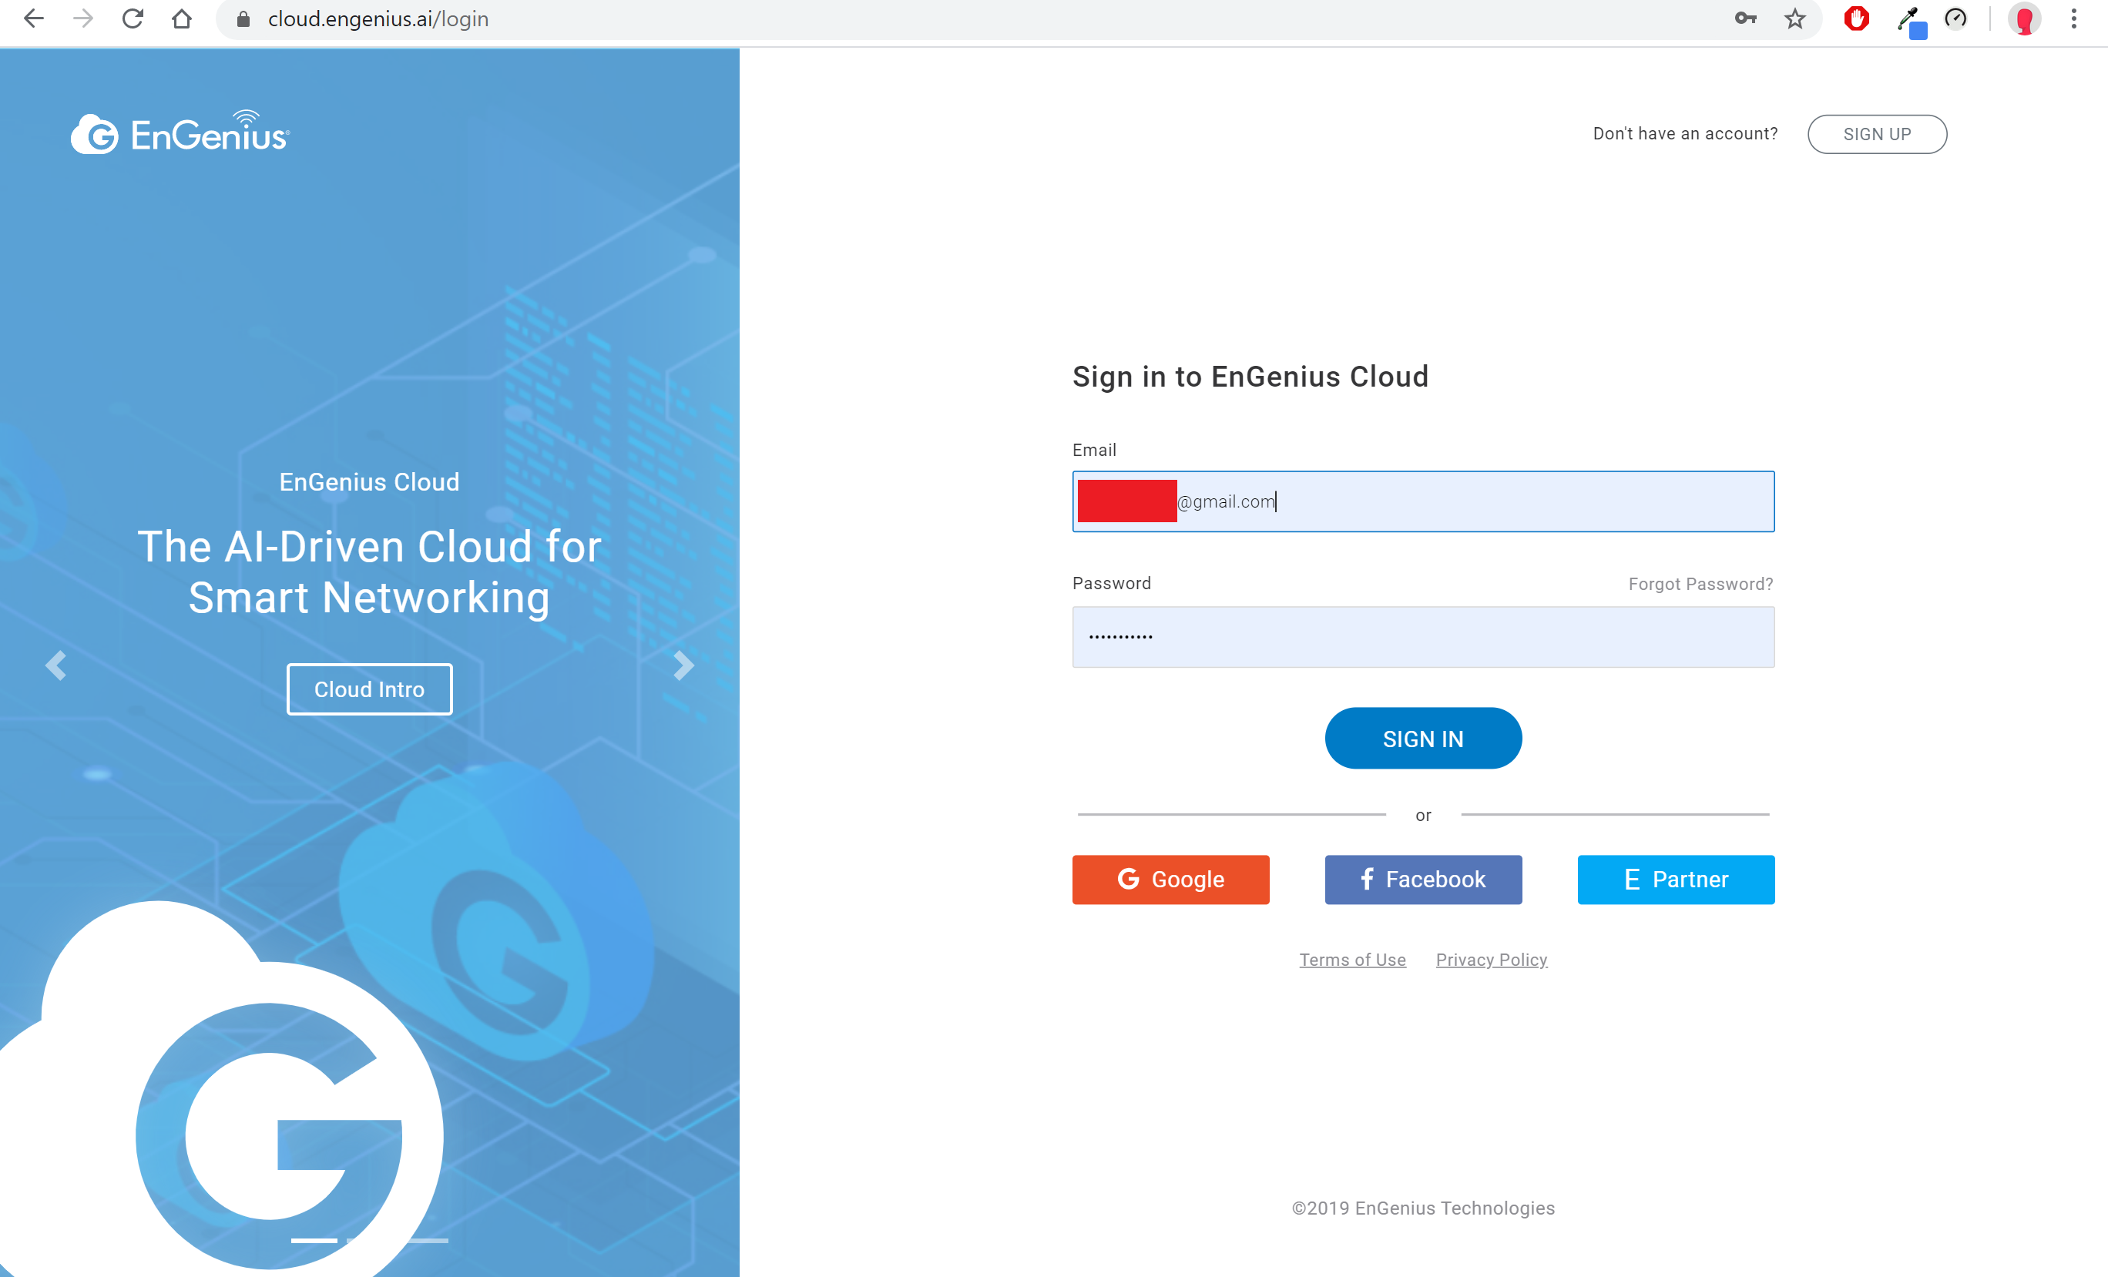The image size is (2108, 1277).
Task: Click the EnGenius logo
Action: (x=180, y=132)
